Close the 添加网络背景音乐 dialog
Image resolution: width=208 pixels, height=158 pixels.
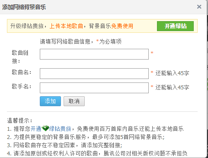[x=199, y=6]
